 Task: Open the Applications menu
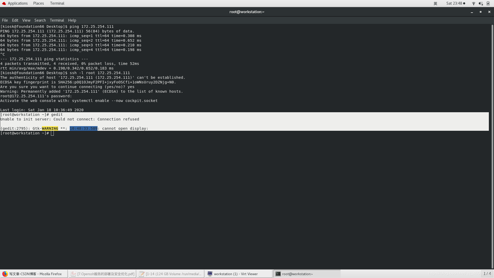(17, 3)
